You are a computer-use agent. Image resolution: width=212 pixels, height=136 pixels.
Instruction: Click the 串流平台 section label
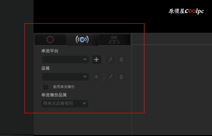[x=50, y=51]
